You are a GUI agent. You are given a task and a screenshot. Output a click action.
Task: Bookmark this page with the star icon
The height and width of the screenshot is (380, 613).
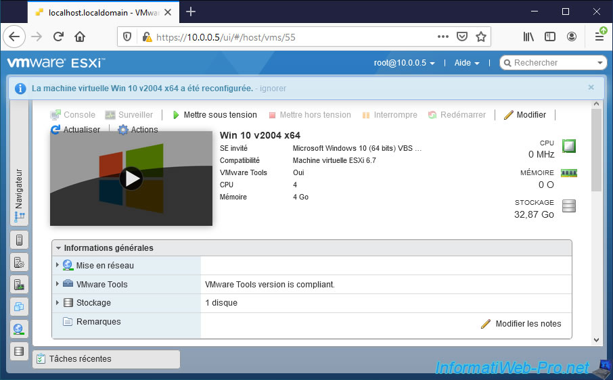(x=481, y=37)
